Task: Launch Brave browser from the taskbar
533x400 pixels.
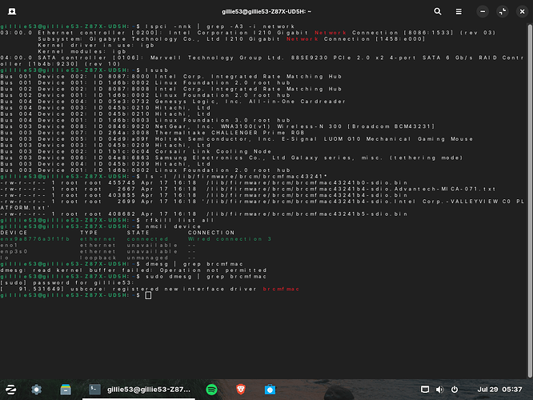Action: [x=241, y=390]
